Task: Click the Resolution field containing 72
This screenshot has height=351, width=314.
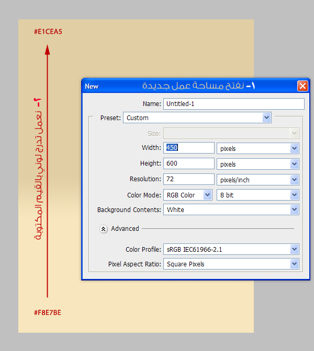Action: tap(188, 179)
